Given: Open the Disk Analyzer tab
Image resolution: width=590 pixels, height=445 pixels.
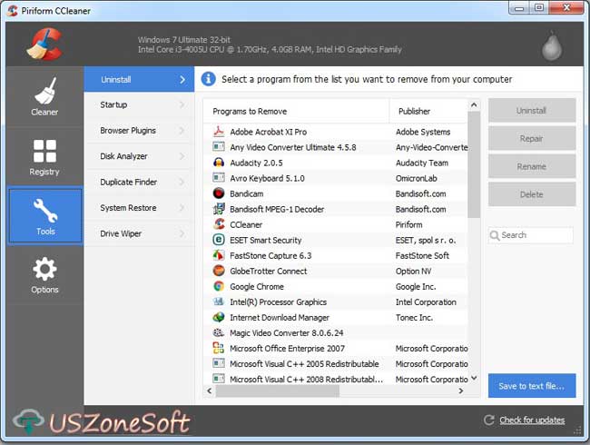Looking at the screenshot, I should pos(139,156).
